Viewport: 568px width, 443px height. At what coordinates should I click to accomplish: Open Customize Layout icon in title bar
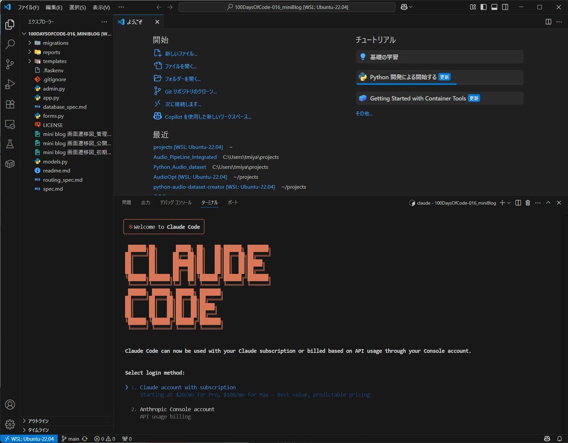473,7
